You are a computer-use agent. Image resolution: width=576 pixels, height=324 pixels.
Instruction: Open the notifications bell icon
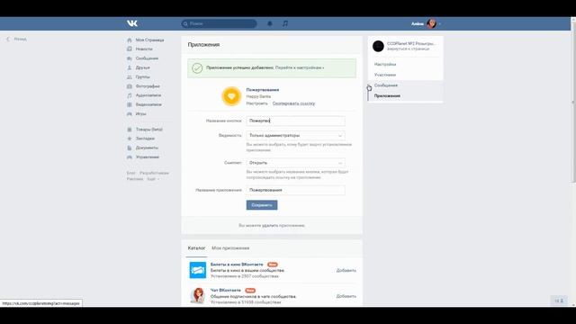[270, 23]
